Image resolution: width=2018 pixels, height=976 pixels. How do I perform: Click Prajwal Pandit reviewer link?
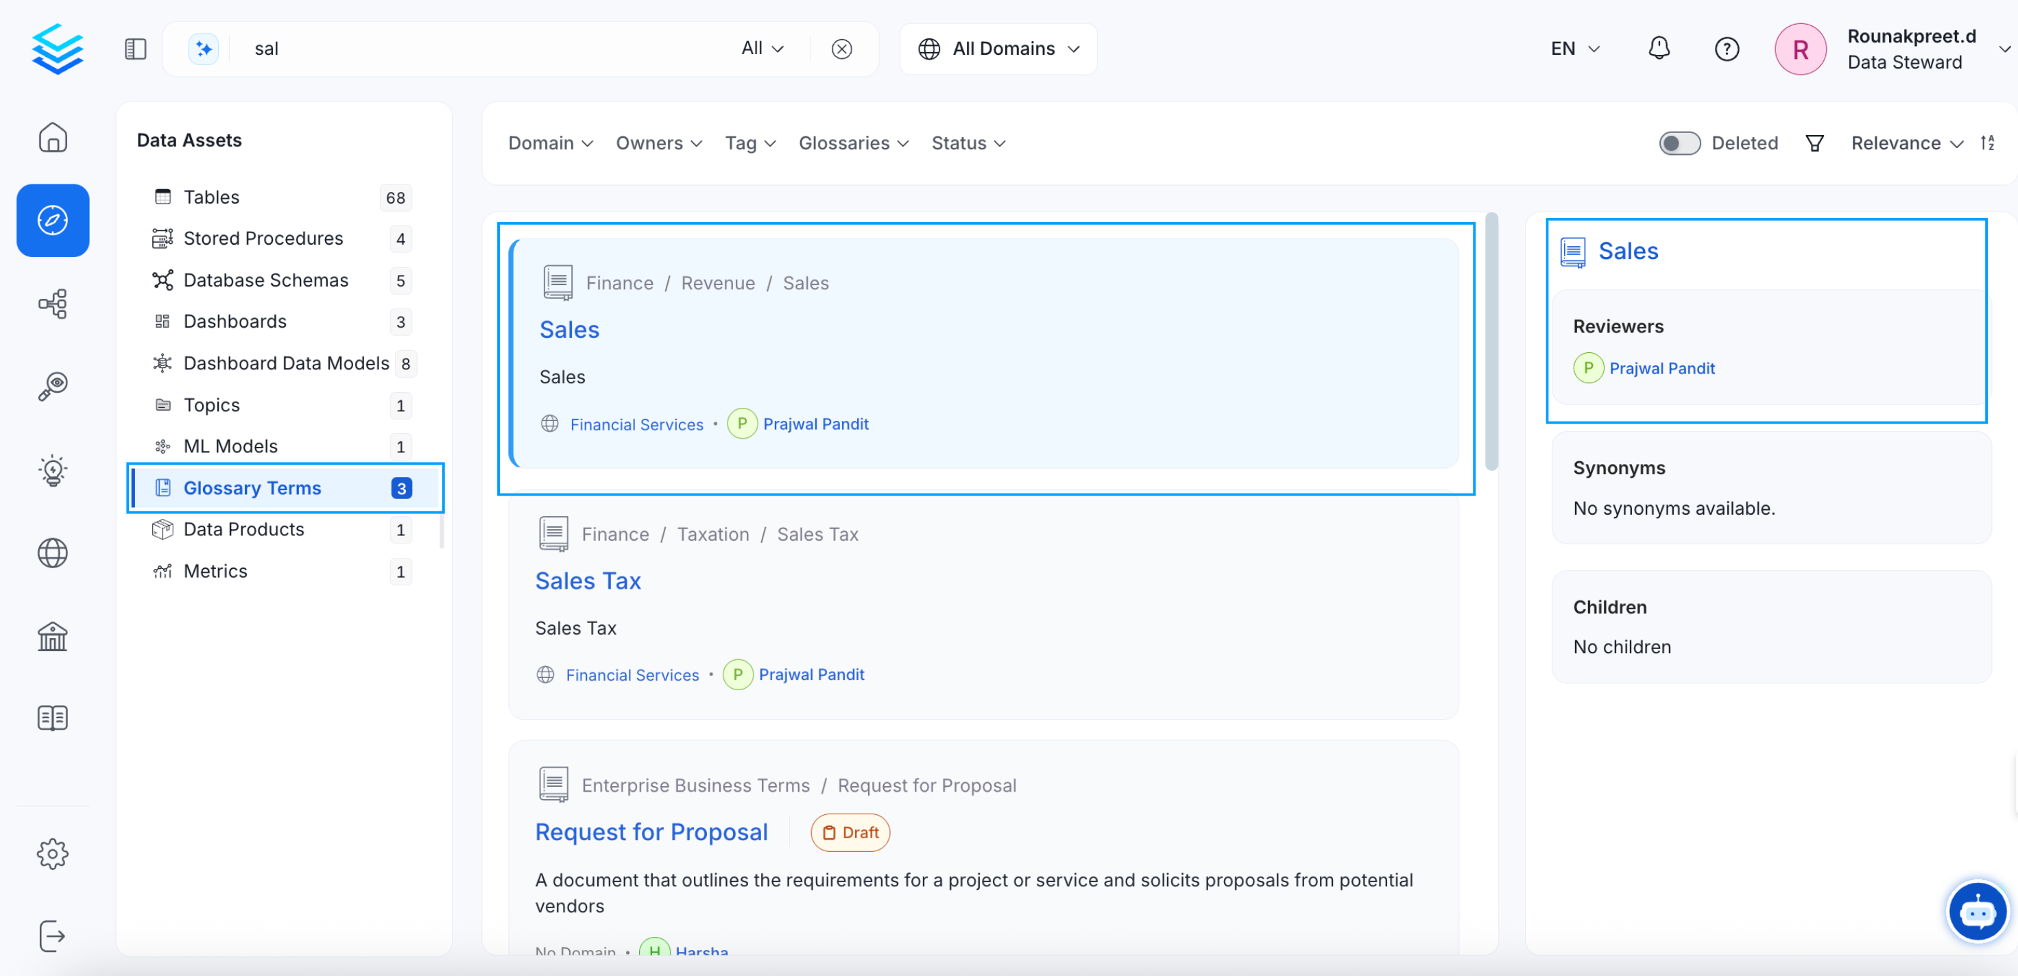pos(1661,368)
